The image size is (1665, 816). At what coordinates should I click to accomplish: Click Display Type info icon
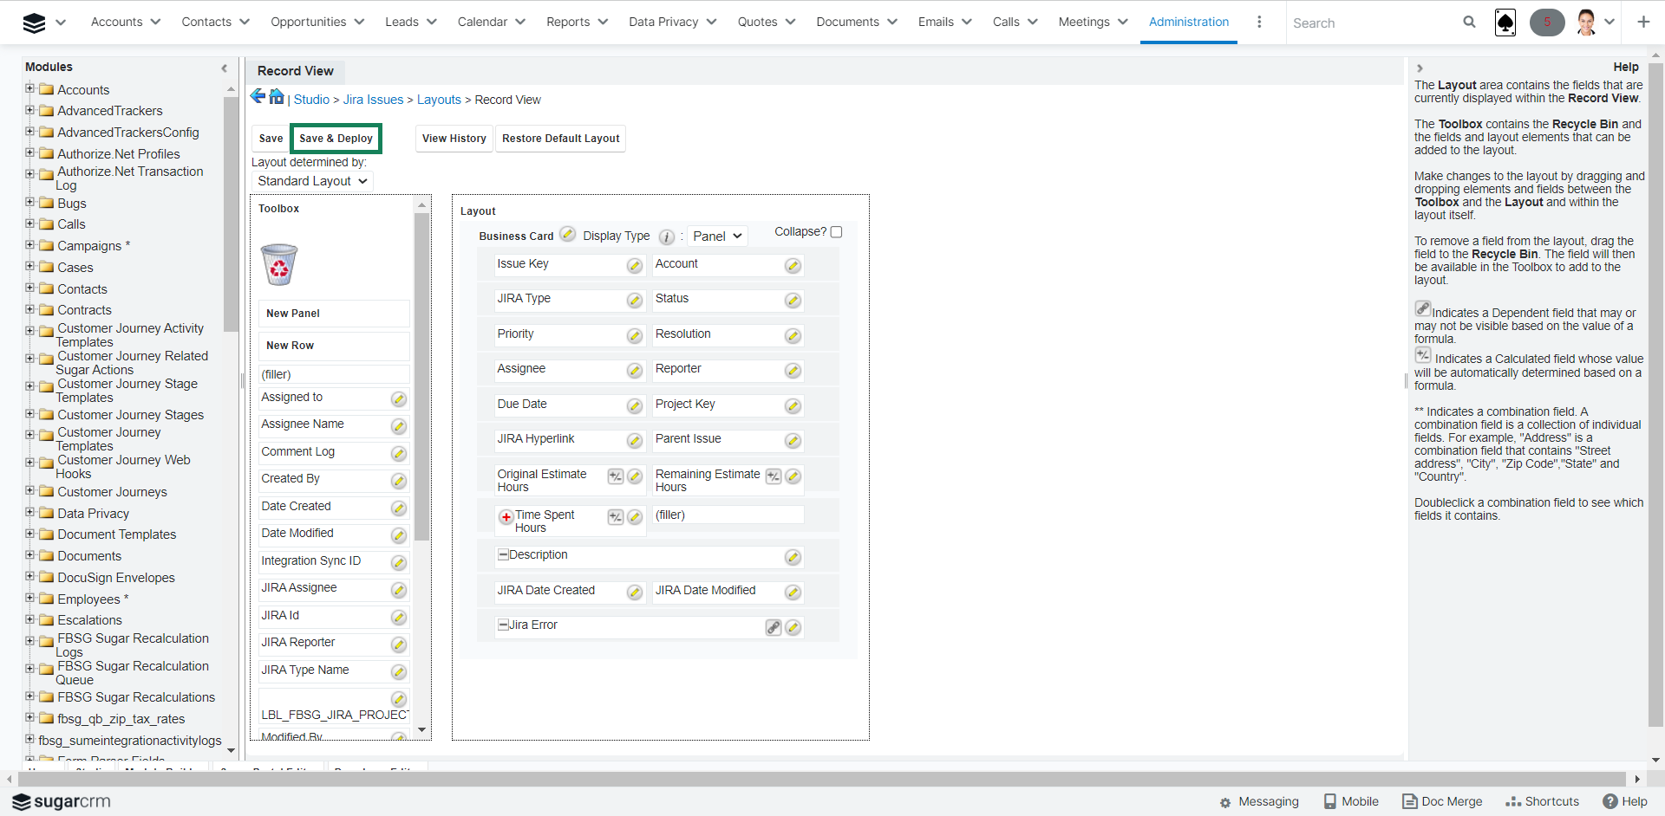[666, 236]
